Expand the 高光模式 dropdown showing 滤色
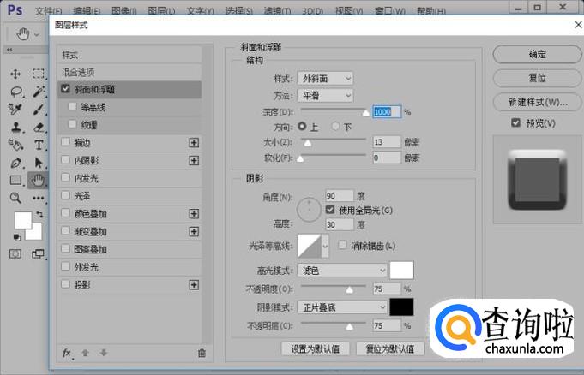The width and height of the screenshot is (584, 375). [x=342, y=271]
